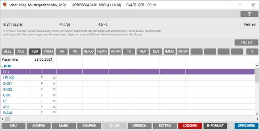Switch to the HEP tab
Viewport: 260px width, 131px height.
pos(142,52)
